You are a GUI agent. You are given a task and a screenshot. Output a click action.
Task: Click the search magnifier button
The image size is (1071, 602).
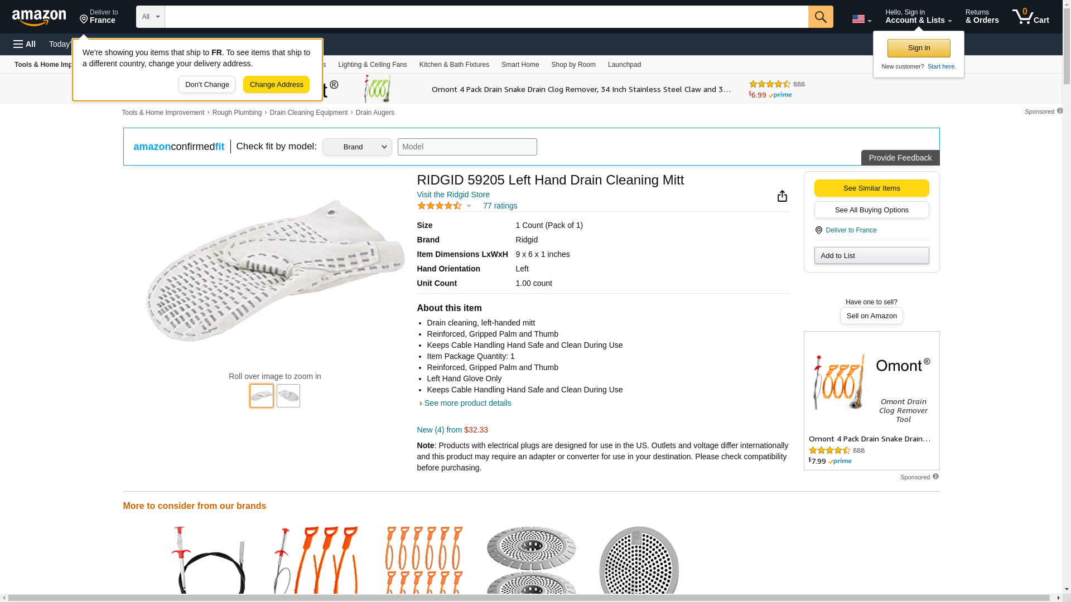(820, 17)
